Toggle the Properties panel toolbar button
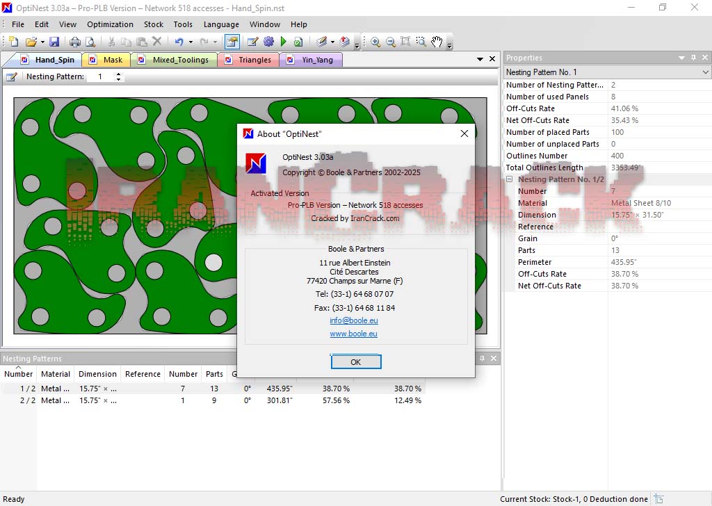 tap(232, 42)
